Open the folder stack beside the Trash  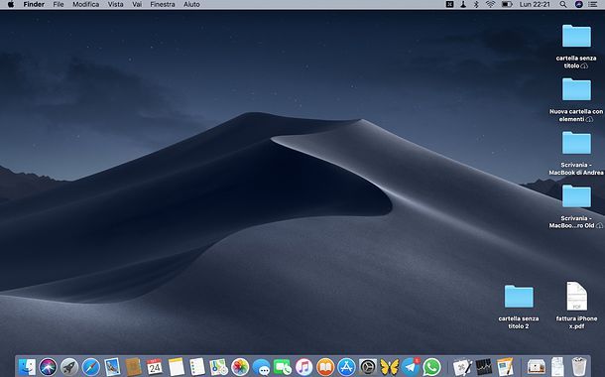click(536, 366)
